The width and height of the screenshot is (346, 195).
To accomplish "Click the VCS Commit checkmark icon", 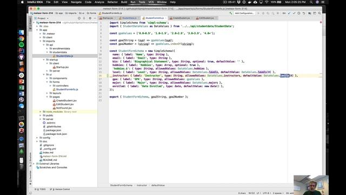I will 294,13.
